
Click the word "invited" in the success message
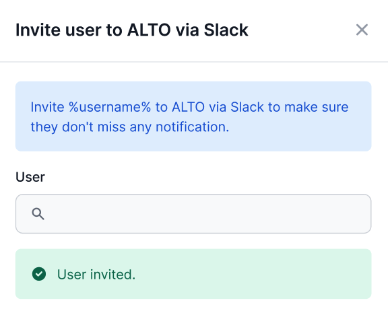pos(111,275)
